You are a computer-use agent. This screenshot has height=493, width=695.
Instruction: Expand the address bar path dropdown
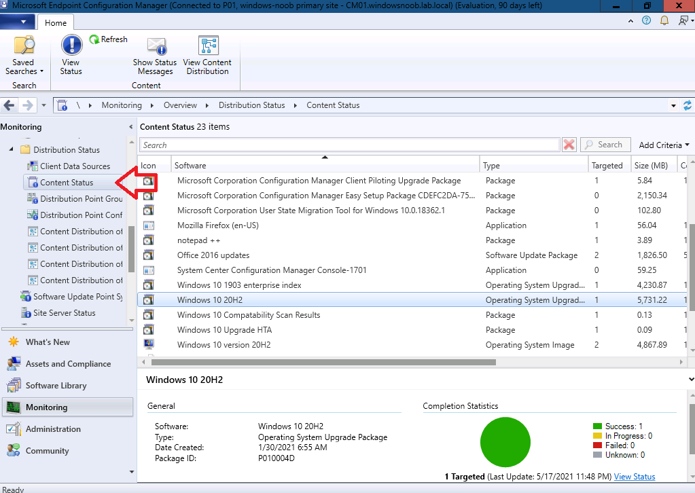673,105
